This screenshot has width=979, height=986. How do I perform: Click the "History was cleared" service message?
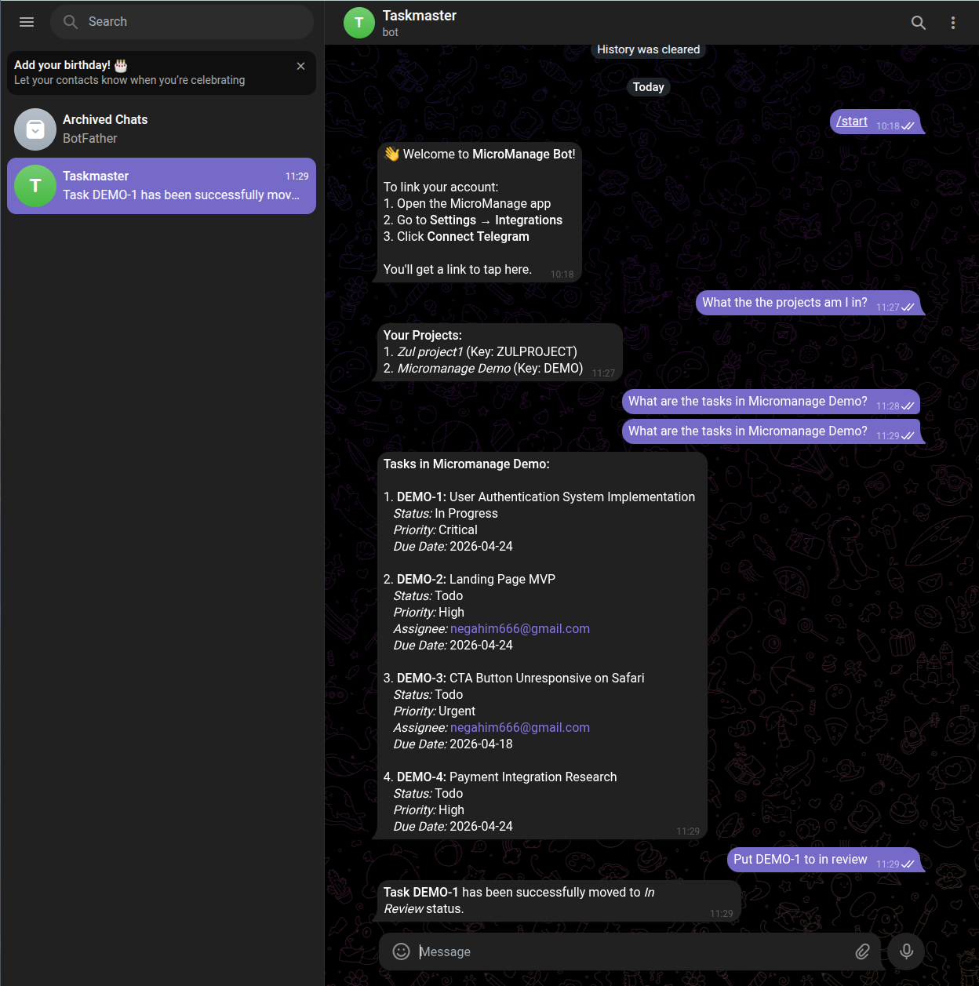(x=649, y=49)
